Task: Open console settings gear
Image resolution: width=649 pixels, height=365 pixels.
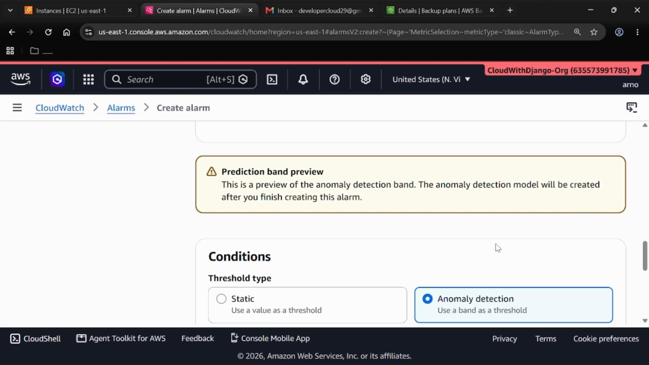Action: [366, 79]
